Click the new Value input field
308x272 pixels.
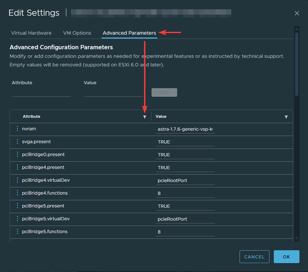point(113,92)
